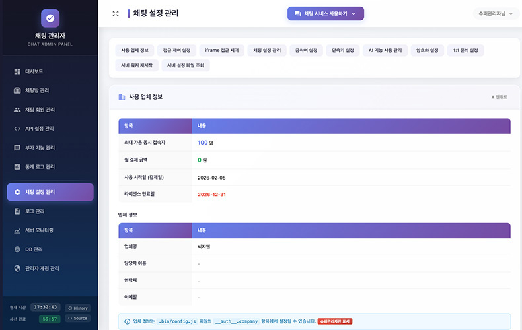Open the 슈퍼관리자님 user dropdown
Viewport: 522px width, 330px height.
(x=496, y=14)
